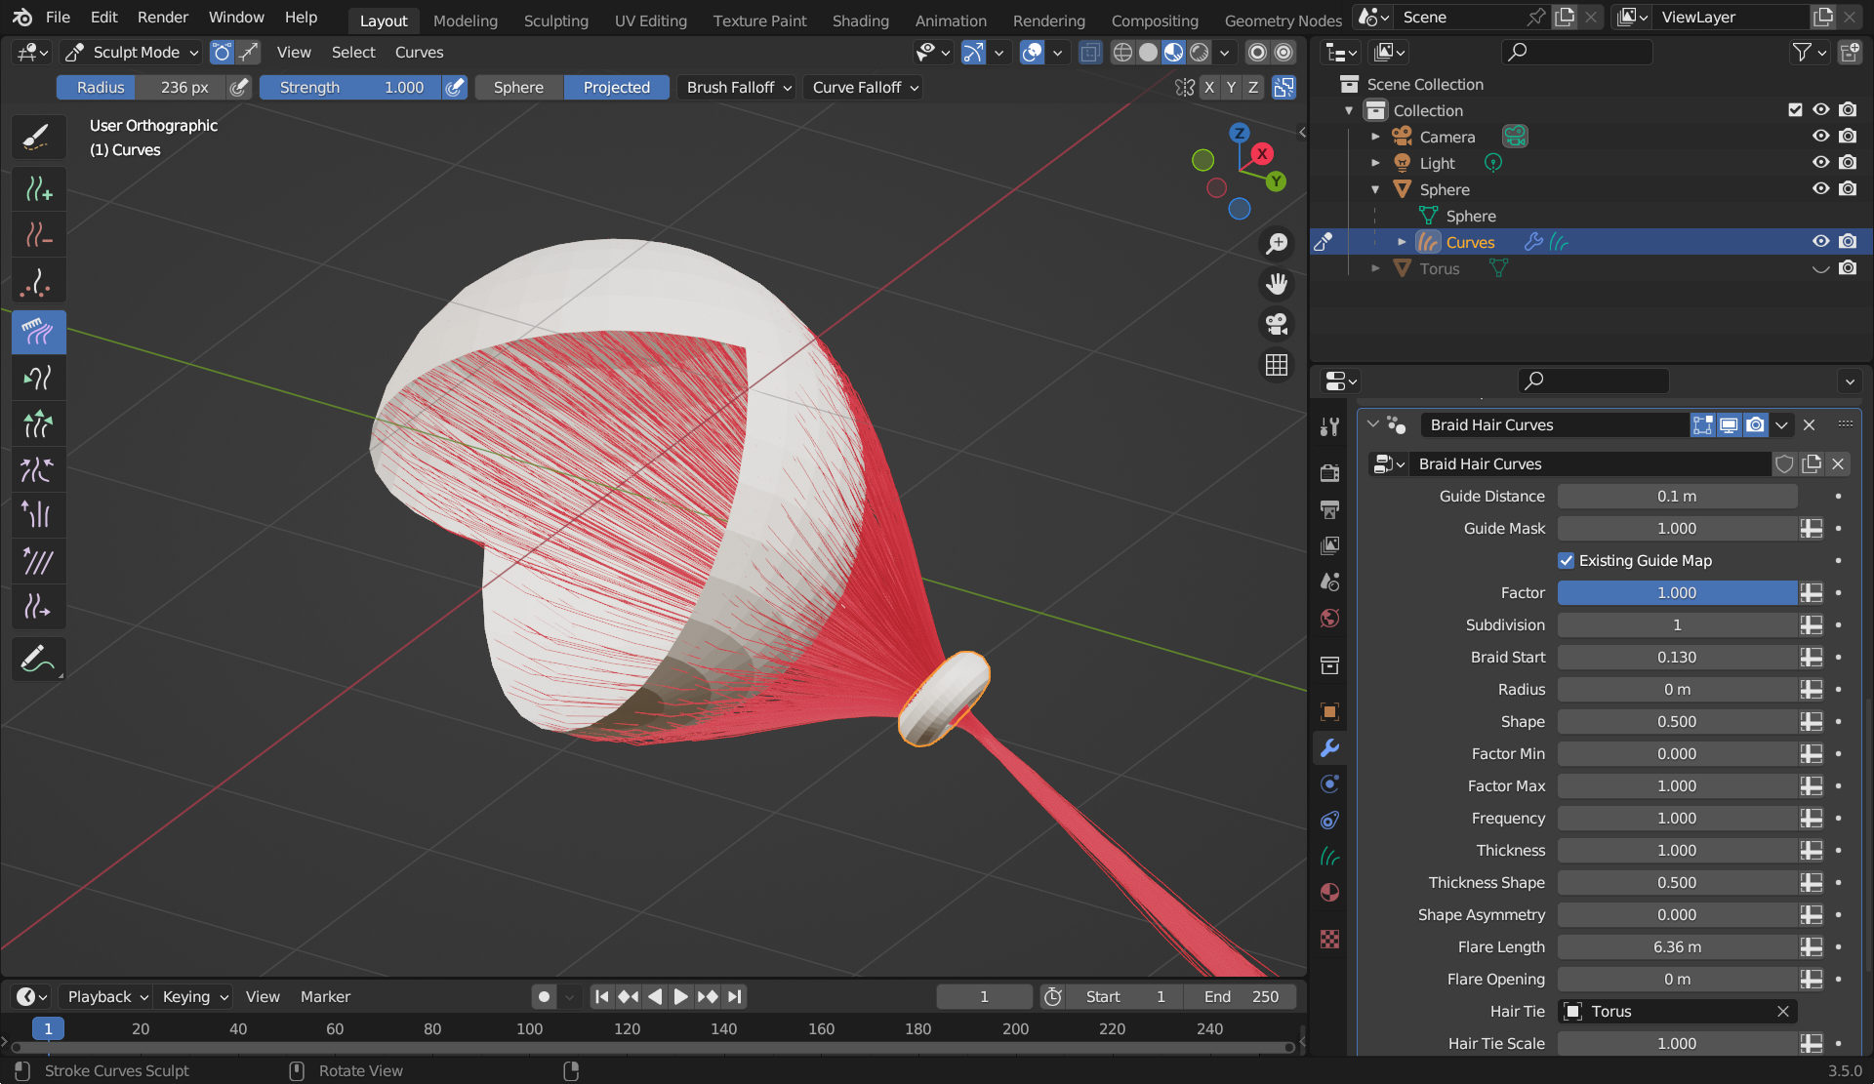Open the Render properties tab
This screenshot has width=1874, height=1084.
click(x=1329, y=473)
